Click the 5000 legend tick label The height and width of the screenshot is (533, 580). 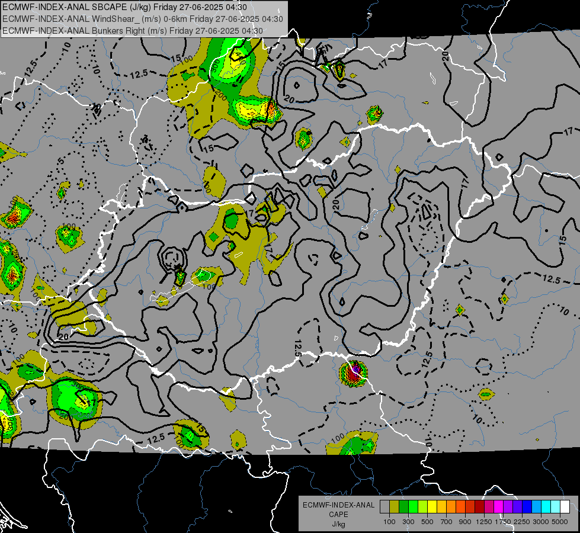point(560,522)
